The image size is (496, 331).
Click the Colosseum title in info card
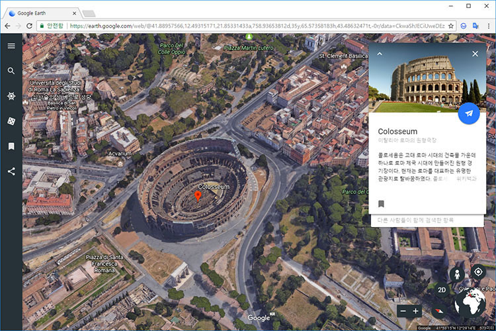click(x=397, y=132)
